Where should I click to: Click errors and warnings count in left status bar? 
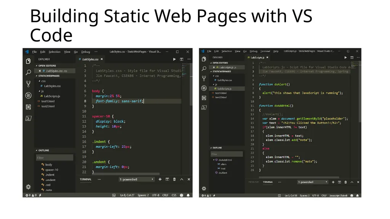tap(31, 195)
